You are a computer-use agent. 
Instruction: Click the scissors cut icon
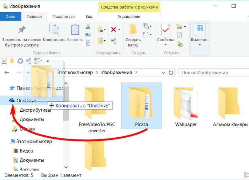point(88,27)
